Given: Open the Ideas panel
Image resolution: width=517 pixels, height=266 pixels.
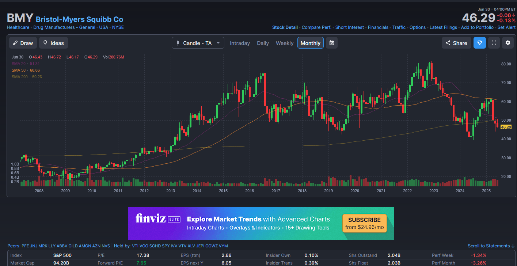Looking at the screenshot, I should click(53, 43).
